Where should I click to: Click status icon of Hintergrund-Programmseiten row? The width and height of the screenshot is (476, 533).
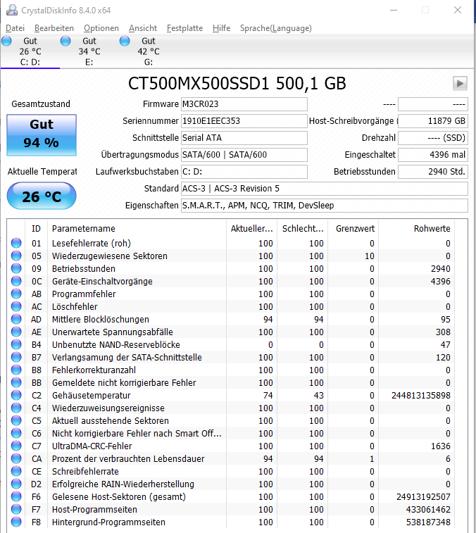pyautogui.click(x=16, y=522)
